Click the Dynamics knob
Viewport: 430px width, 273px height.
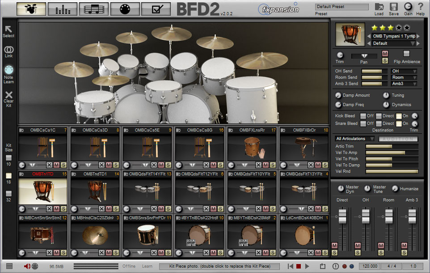click(x=386, y=105)
